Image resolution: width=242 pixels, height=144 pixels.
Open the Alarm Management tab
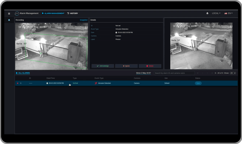coord(53,13)
